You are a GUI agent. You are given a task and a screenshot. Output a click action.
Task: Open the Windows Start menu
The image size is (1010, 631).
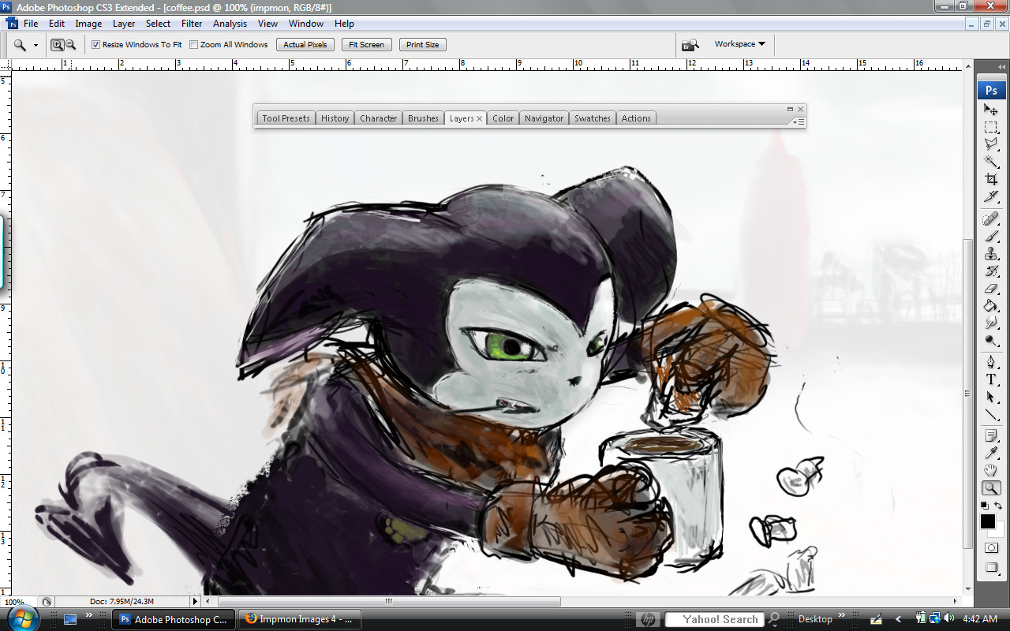click(x=24, y=618)
